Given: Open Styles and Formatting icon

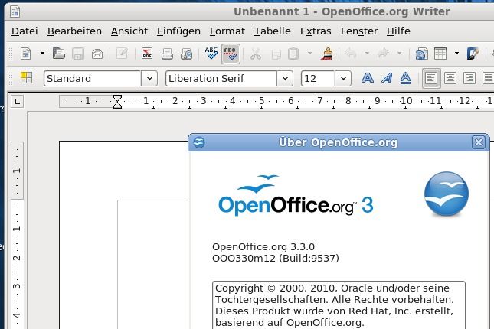Looking at the screenshot, I should coord(27,78).
